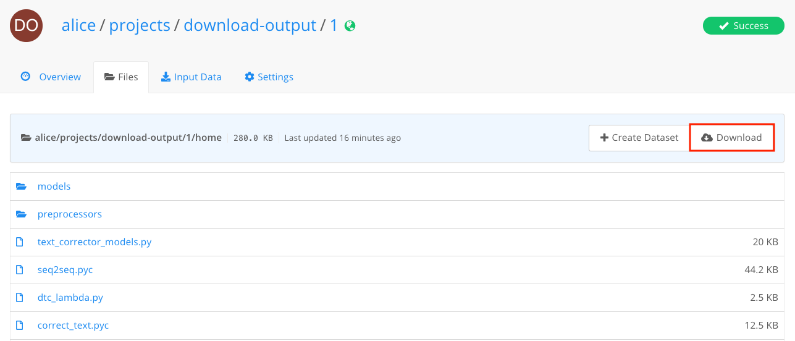This screenshot has width=795, height=341.
Task: Switch to the Settings tab
Action: (269, 77)
